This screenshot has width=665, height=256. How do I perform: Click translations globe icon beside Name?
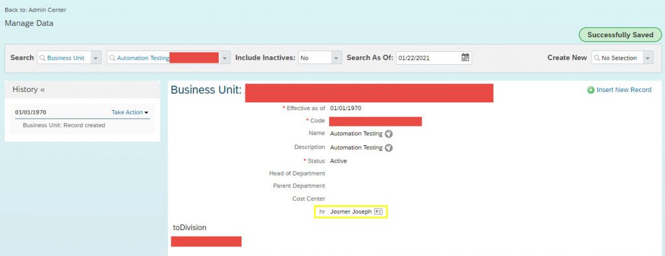[388, 134]
